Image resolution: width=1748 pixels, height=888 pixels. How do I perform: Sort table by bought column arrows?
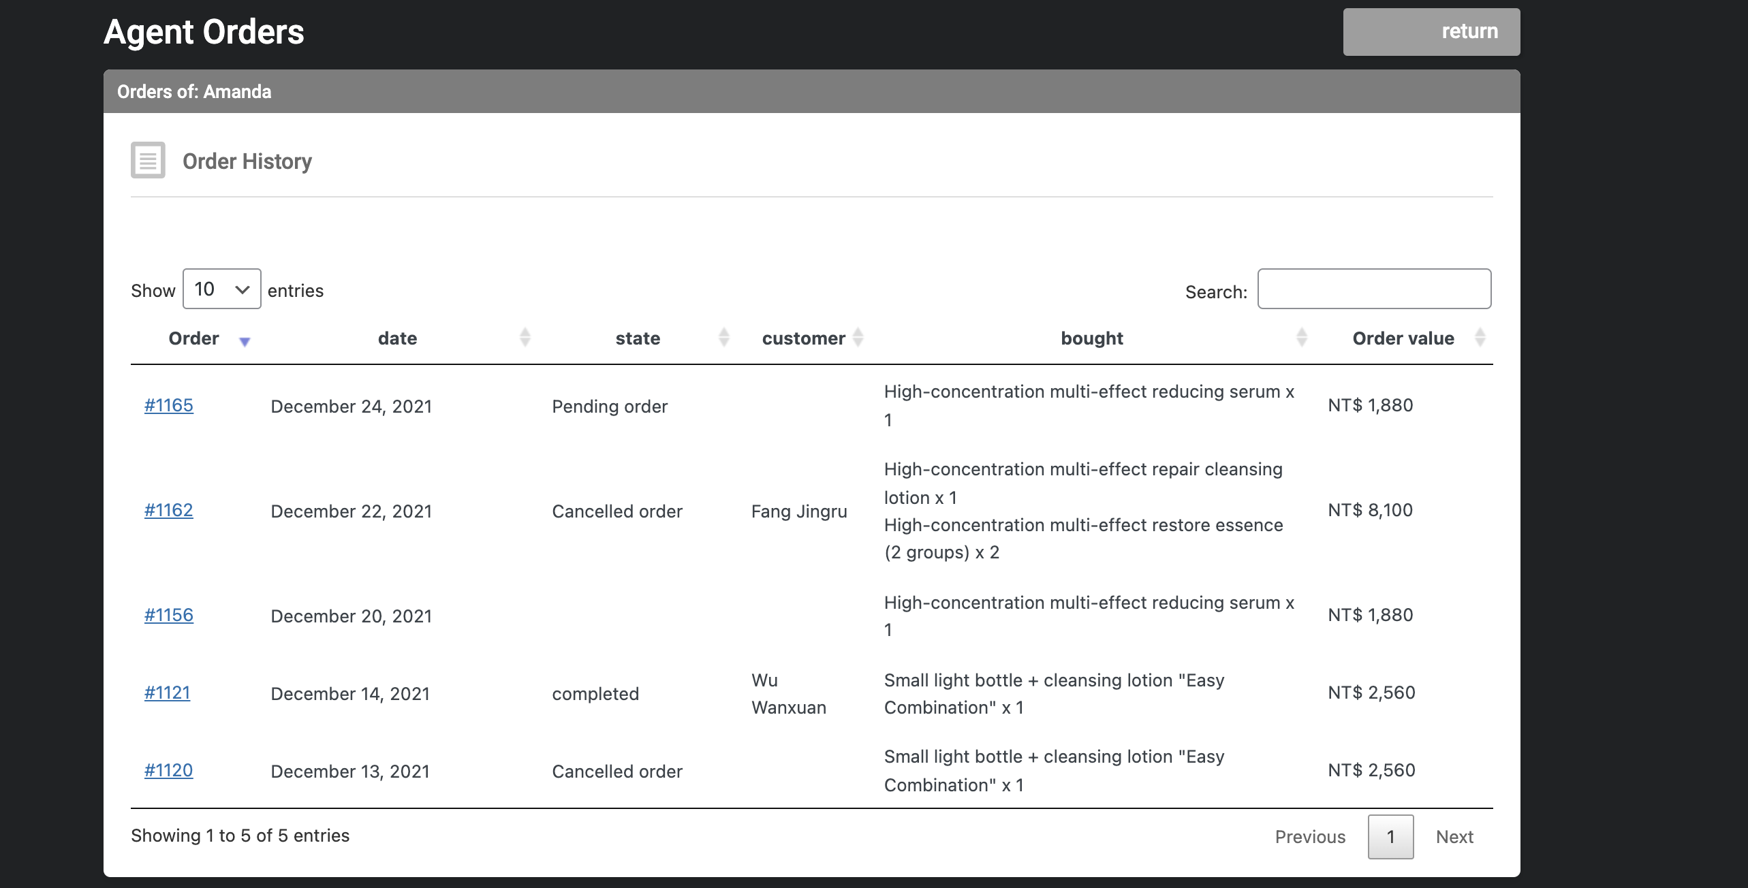click(x=1302, y=337)
